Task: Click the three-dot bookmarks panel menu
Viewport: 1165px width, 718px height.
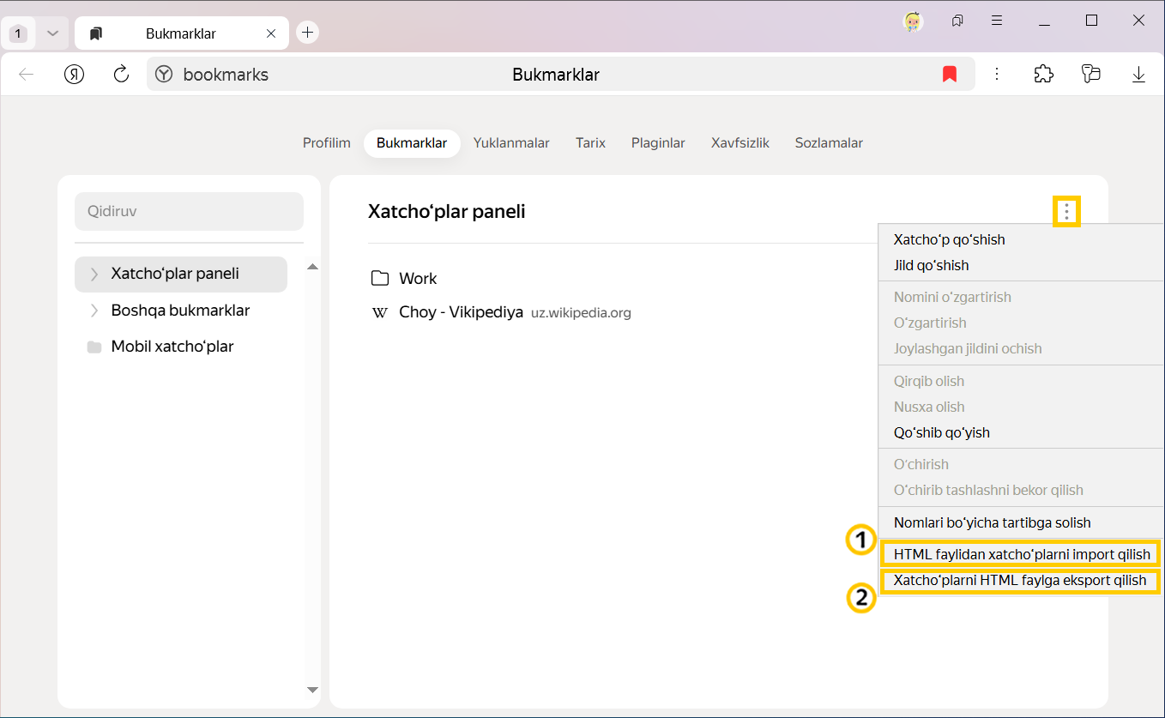Action: (x=1065, y=211)
